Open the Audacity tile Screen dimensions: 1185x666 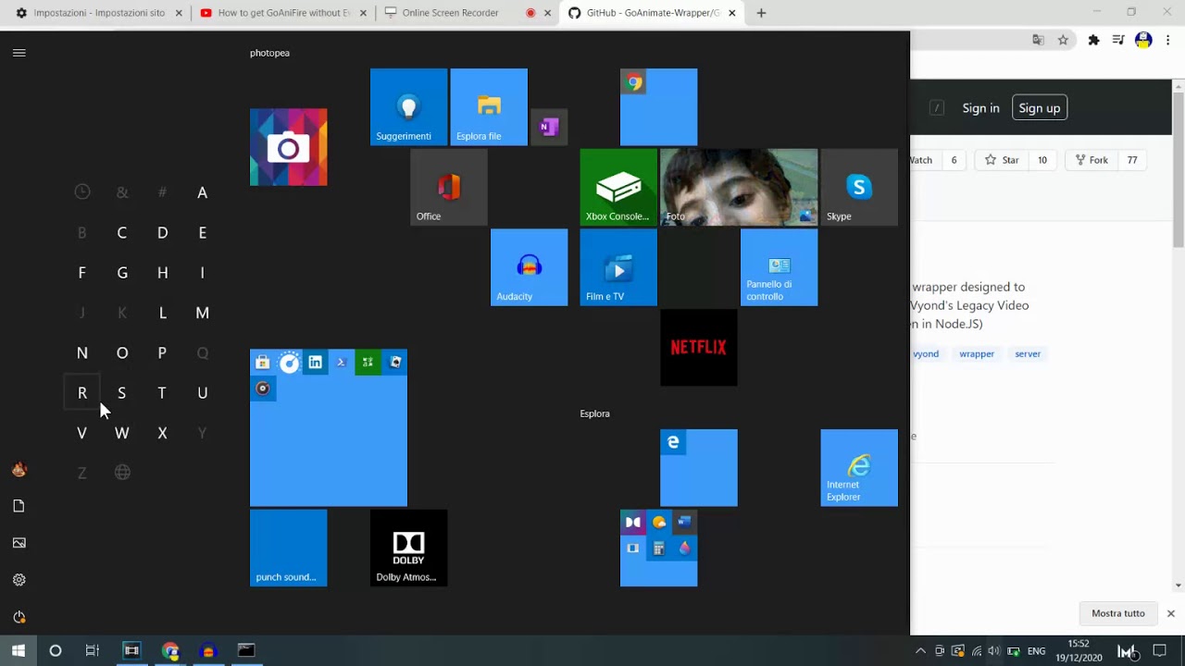[529, 267]
